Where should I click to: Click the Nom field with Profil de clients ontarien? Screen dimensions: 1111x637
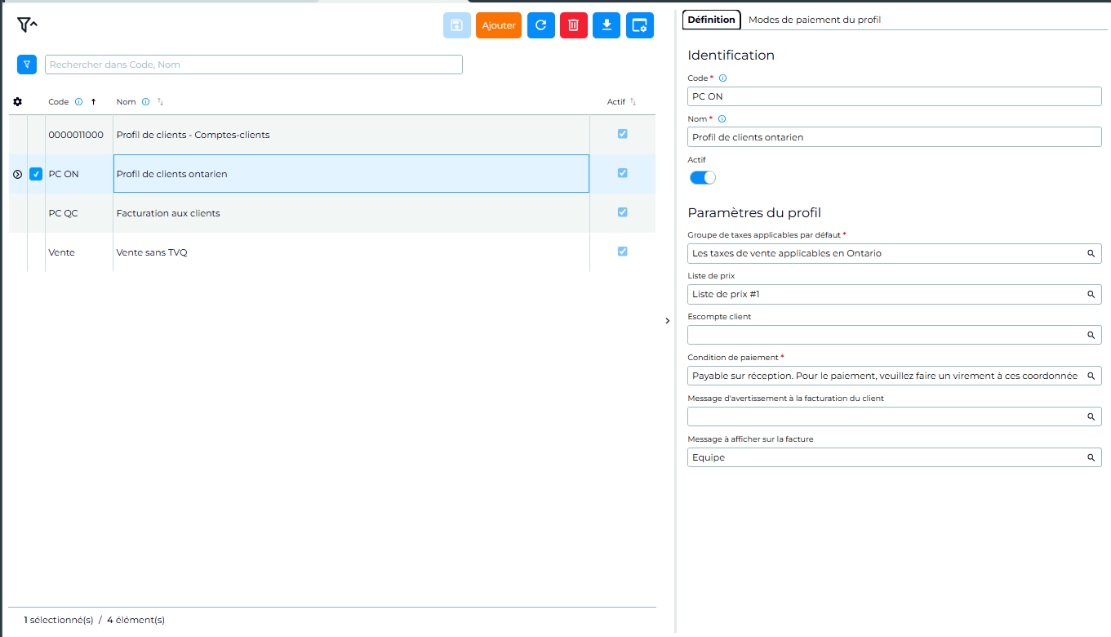tap(895, 137)
